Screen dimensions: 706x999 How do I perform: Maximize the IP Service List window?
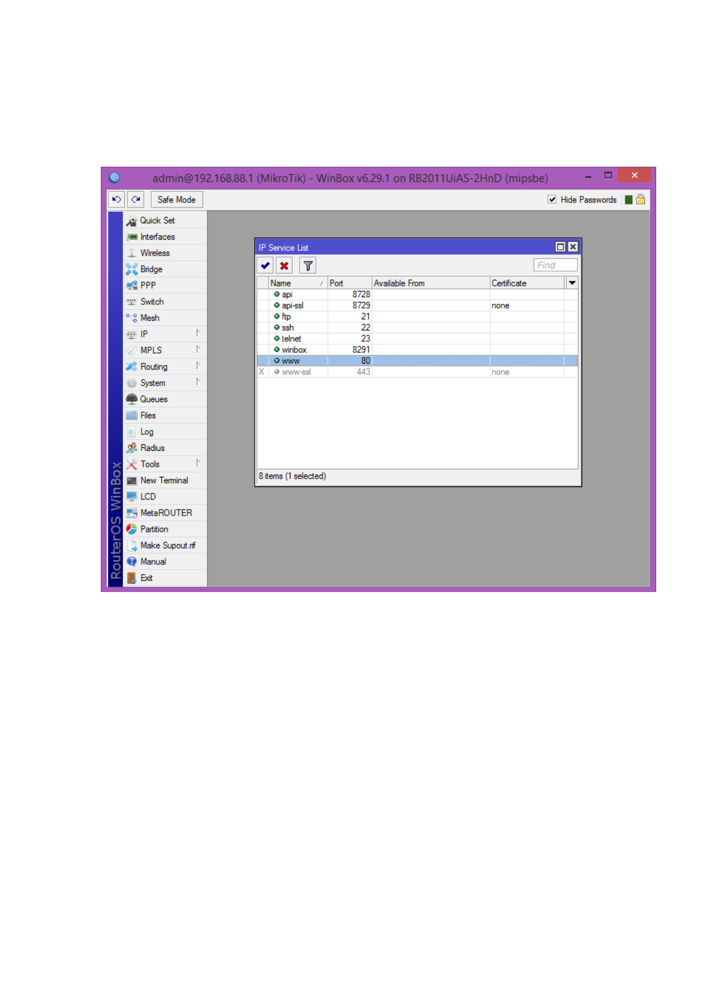pos(560,247)
